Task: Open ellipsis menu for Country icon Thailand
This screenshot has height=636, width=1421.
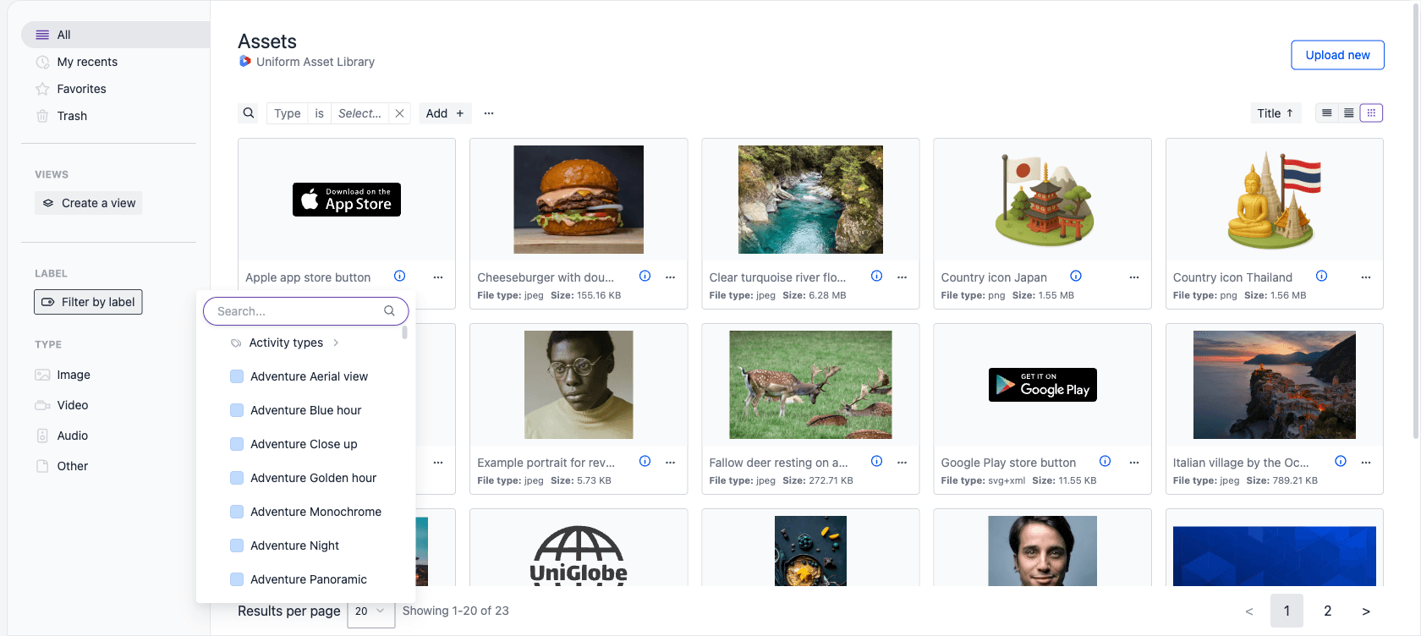Action: point(1366,277)
